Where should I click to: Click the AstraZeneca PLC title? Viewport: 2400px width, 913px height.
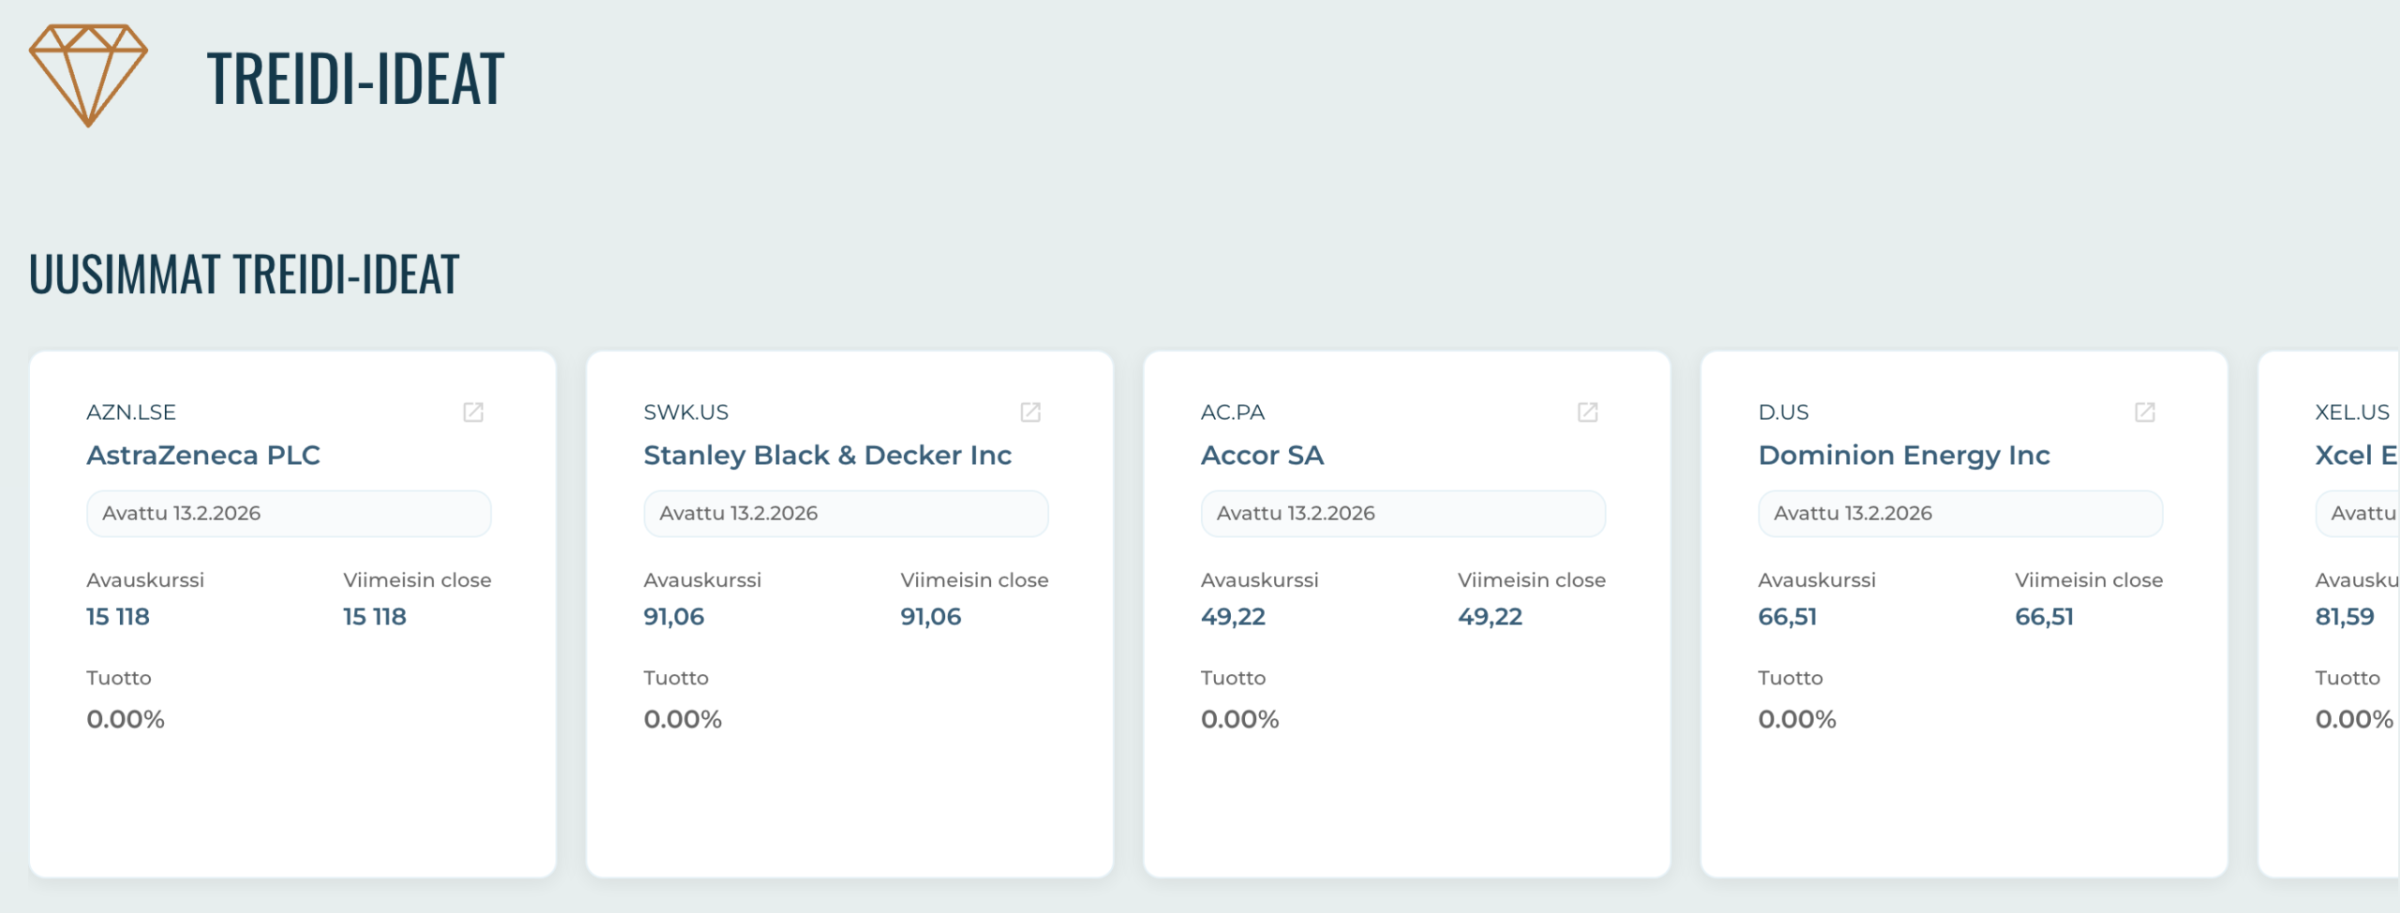click(202, 456)
